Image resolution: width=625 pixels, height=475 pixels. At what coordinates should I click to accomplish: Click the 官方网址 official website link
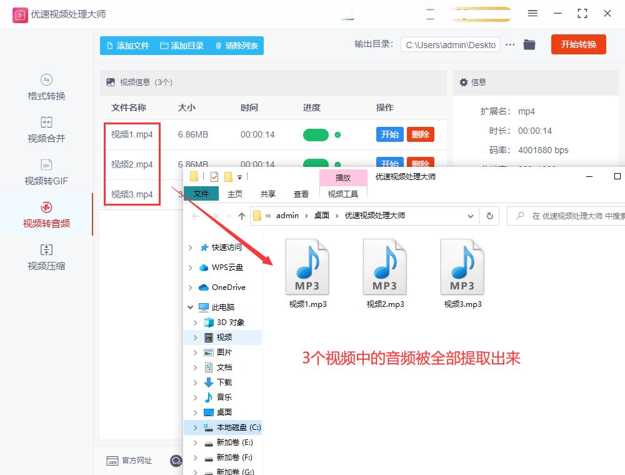[129, 461]
